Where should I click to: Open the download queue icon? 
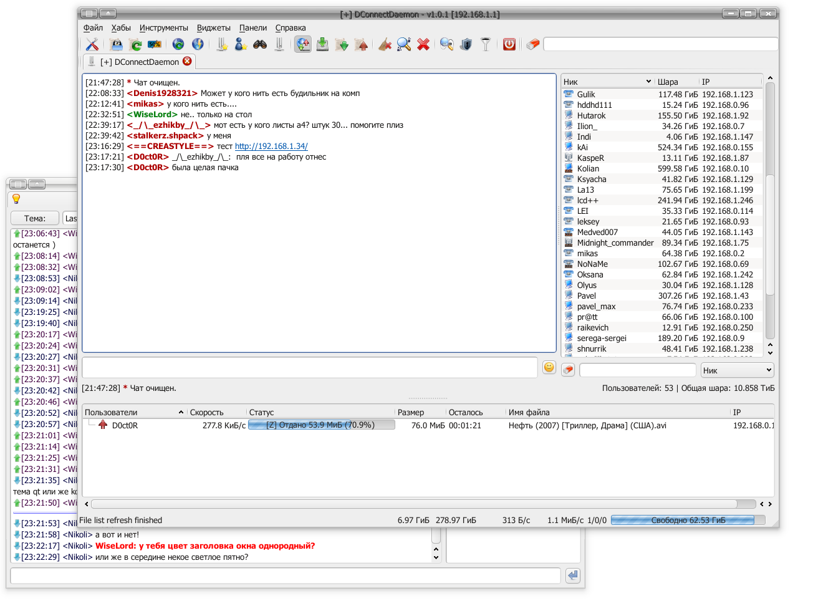pyautogui.click(x=322, y=44)
